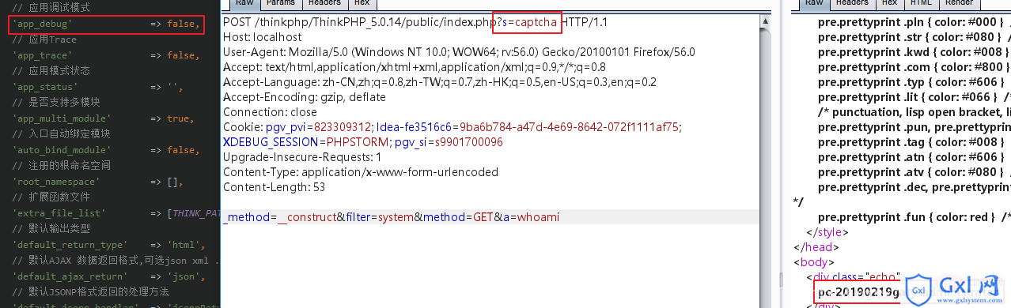Click the filter=system body parameter
1011x308 pixels.
click(379, 217)
